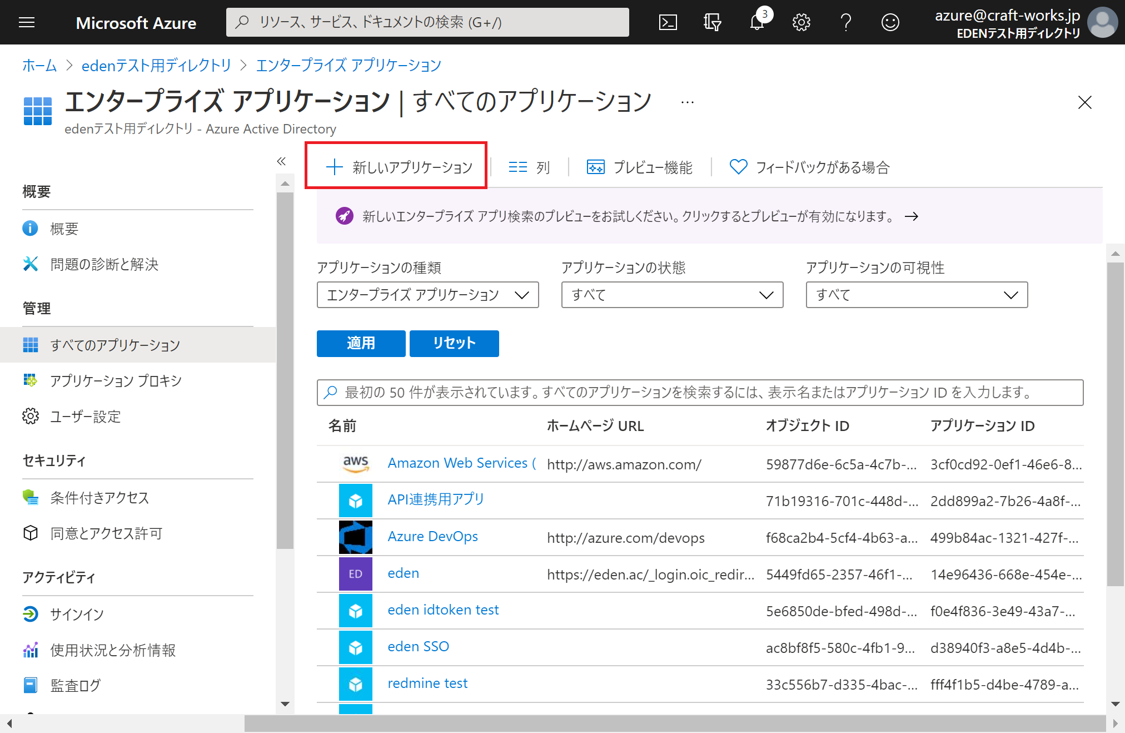Click the オブジェクト ID column header
This screenshot has height=733, width=1125.
pos(808,426)
